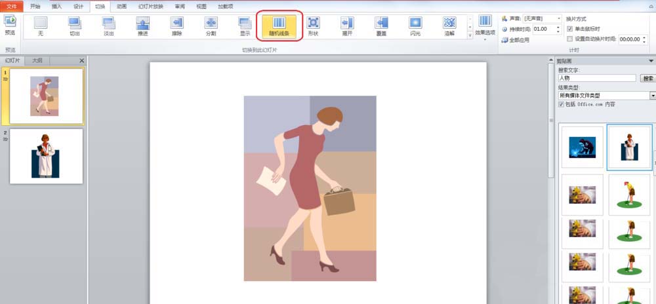Expand 结果类型 media type dropdown

point(653,96)
